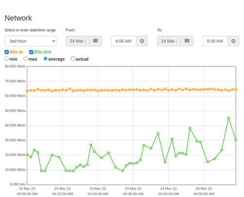Click the highest green Bits Out peak point
Viewport: 244px width, 197px height.
(x=228, y=118)
